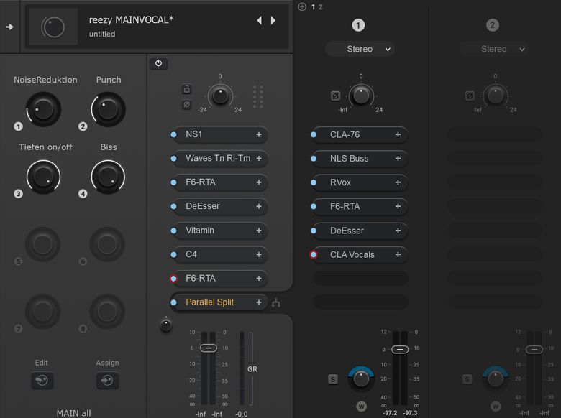Click the plus on Waves Tn Rl-Tm slot
Screen dimensions: 561x418
pyautogui.click(x=259, y=158)
